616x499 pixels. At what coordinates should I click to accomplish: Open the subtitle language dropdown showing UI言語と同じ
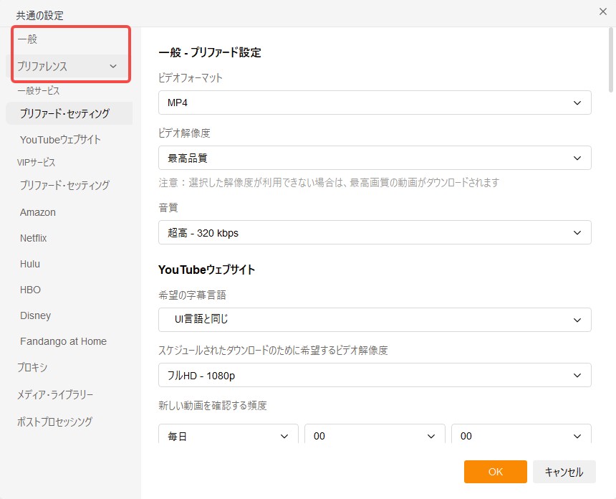pyautogui.click(x=374, y=320)
